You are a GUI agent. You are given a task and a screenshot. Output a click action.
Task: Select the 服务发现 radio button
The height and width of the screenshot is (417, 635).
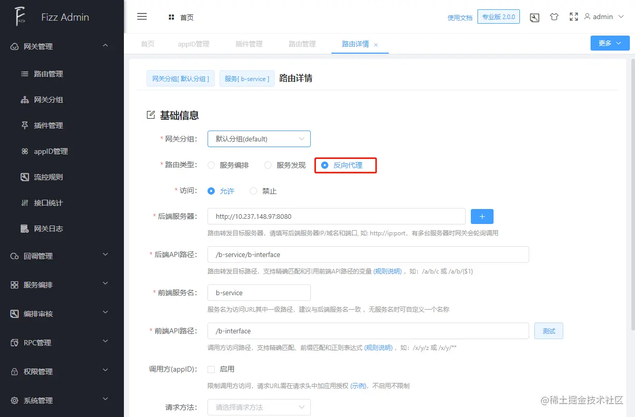click(268, 165)
